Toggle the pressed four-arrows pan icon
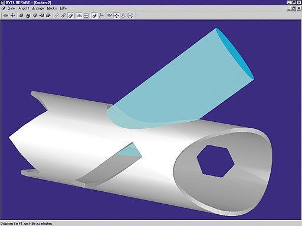Screen dimensions: 302x226 coord(117,15)
